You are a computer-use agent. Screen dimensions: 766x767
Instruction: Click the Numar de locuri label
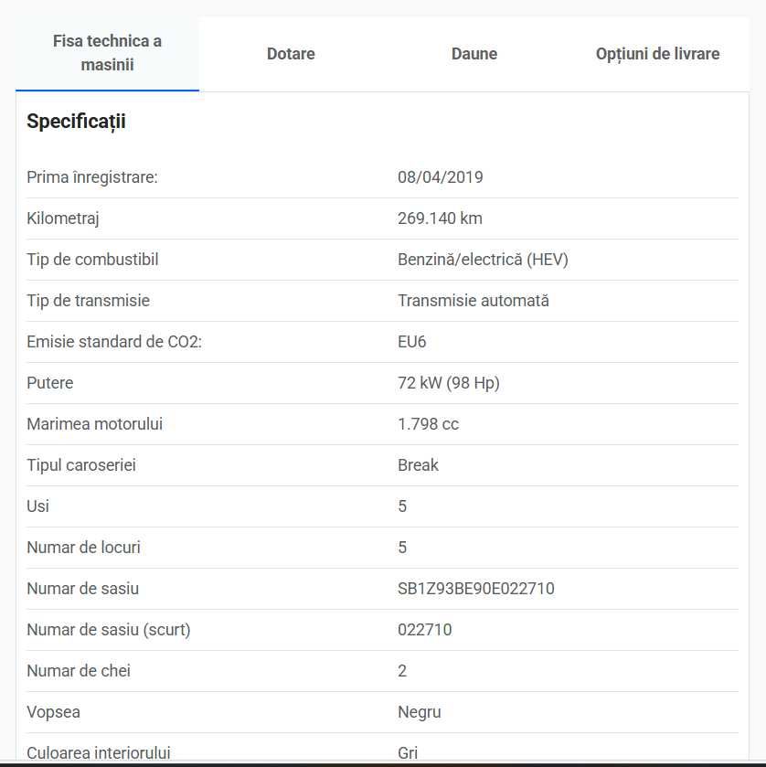point(83,548)
